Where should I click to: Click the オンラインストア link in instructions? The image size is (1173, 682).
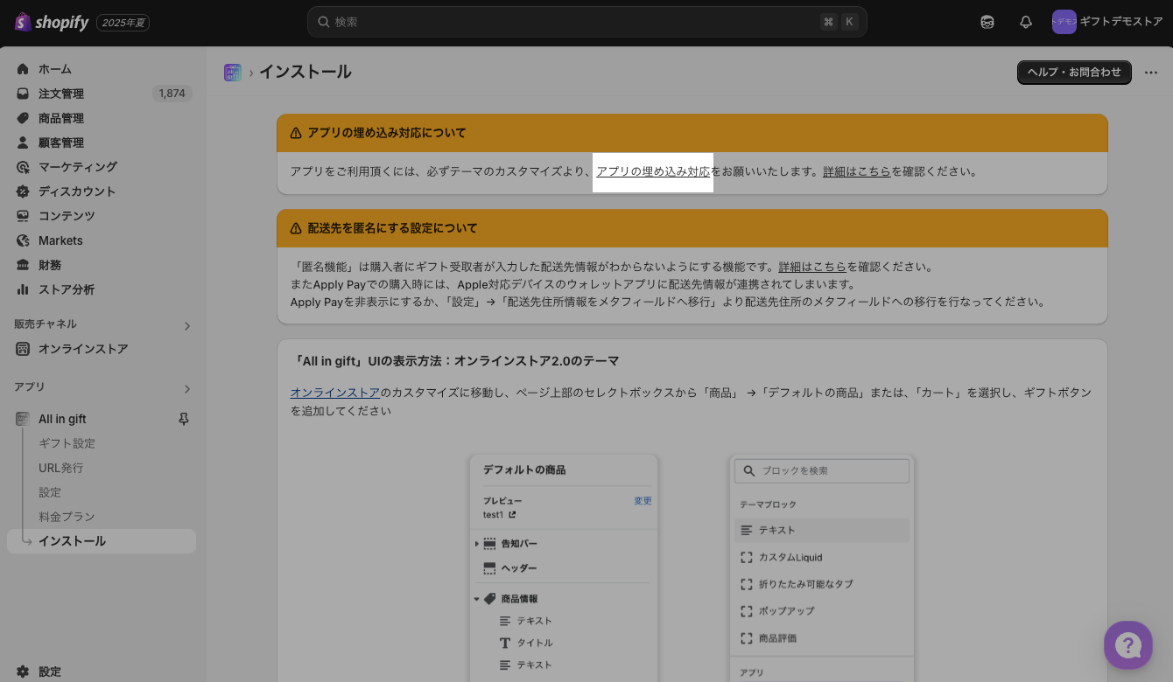click(335, 393)
